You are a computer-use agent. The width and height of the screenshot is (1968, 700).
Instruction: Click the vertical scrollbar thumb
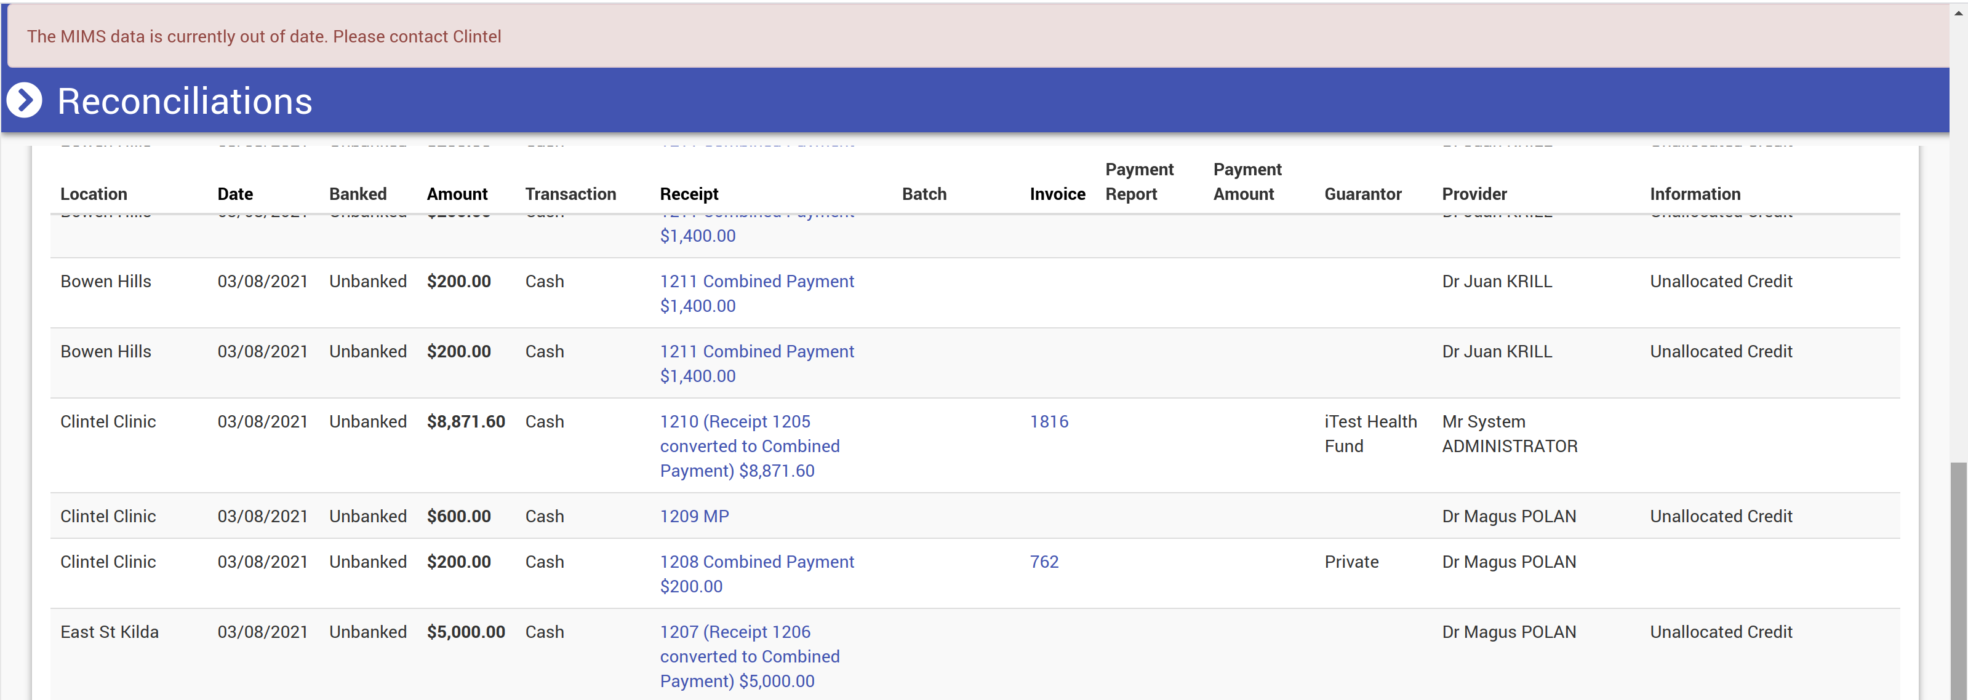[1958, 580]
